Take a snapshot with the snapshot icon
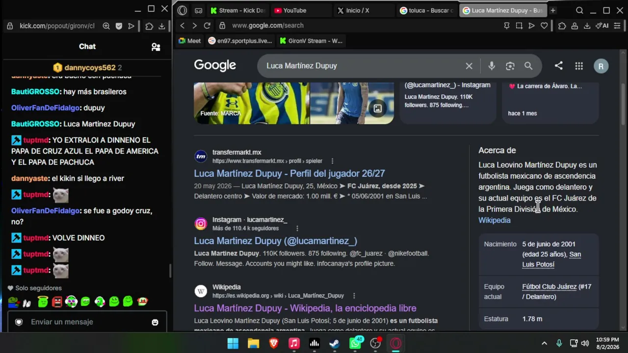 [x=519, y=25]
